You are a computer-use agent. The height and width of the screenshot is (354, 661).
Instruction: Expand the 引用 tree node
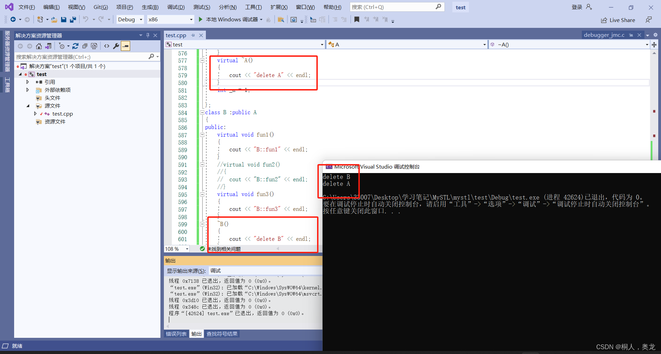pos(28,82)
